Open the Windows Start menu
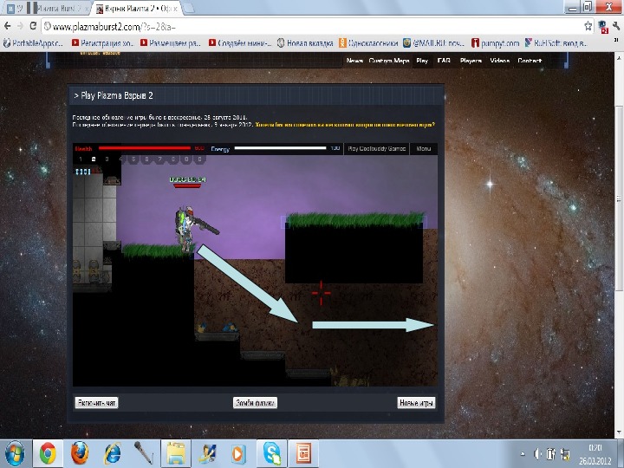This screenshot has height=468, width=624. 15,453
